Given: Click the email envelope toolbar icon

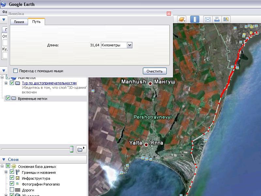Looking at the screenshot, I should click(207, 19).
